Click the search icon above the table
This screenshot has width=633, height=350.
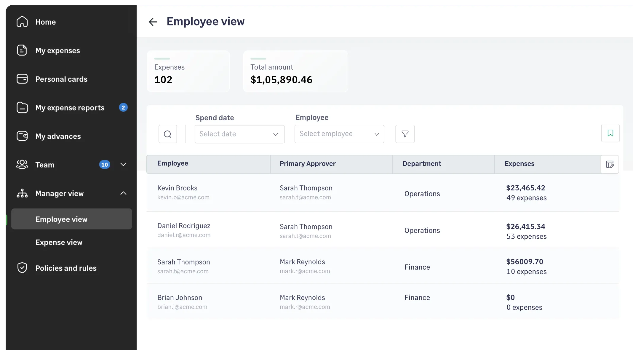167,134
